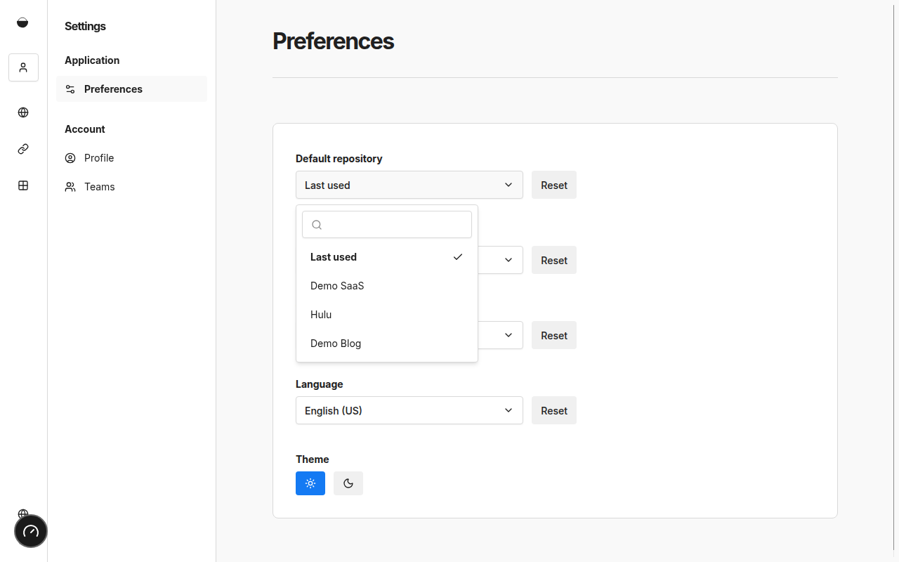
Task: Expand the Default repository dropdown
Action: pos(409,185)
